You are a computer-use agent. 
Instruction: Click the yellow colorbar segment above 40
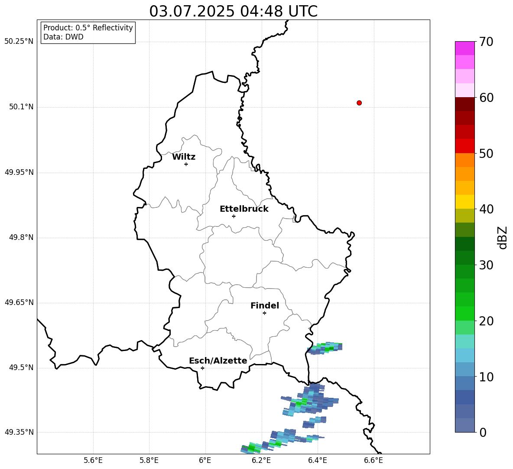[x=464, y=202]
